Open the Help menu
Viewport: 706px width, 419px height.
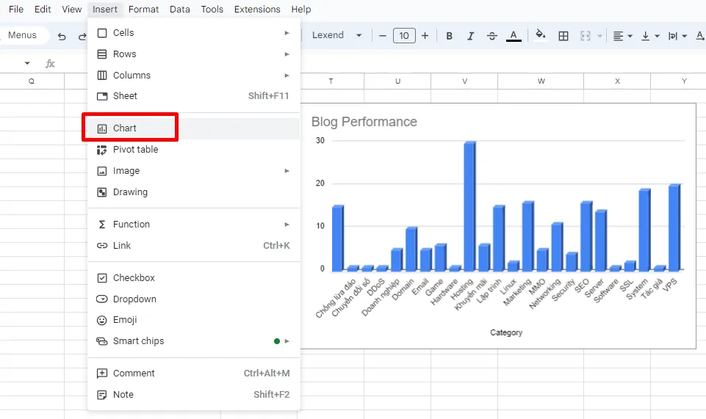pos(300,9)
